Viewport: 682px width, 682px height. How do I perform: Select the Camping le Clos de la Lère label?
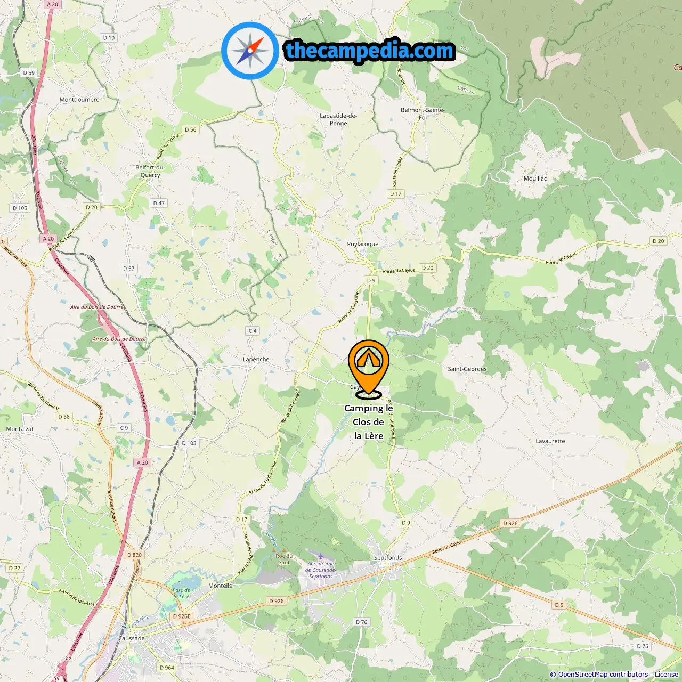[x=369, y=422]
